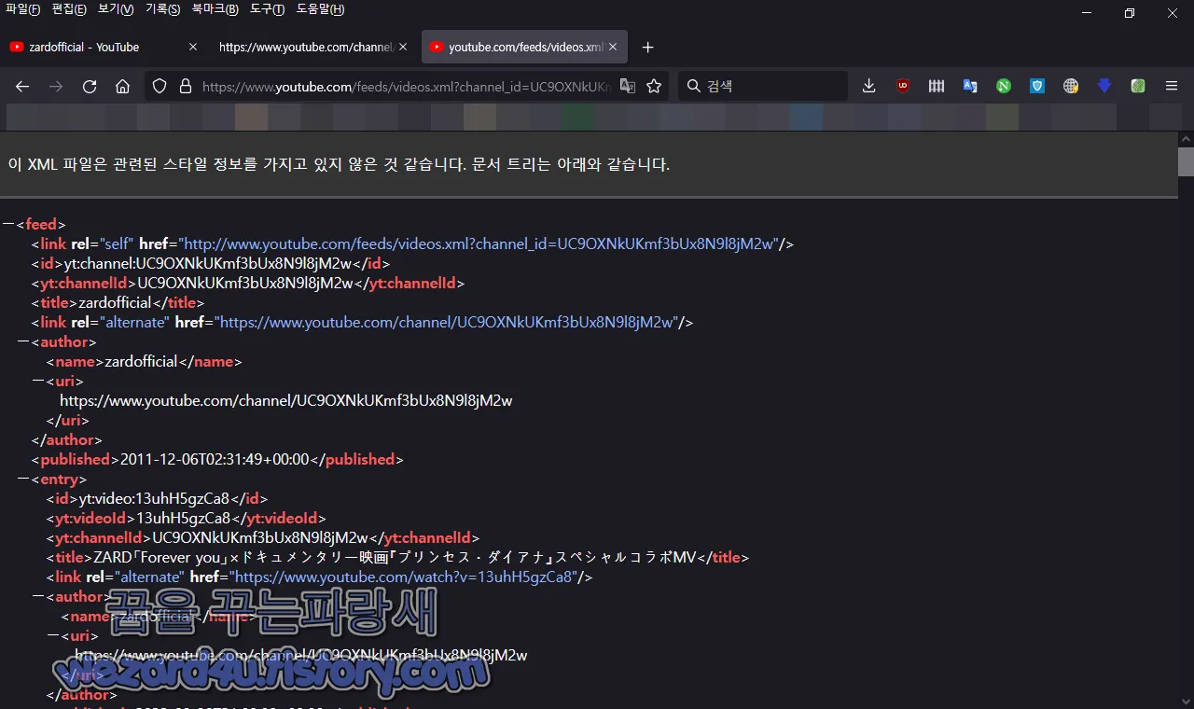Click the ZARD「Forever you」 title text
Viewport: 1194px width, 709px height.
[396, 558]
